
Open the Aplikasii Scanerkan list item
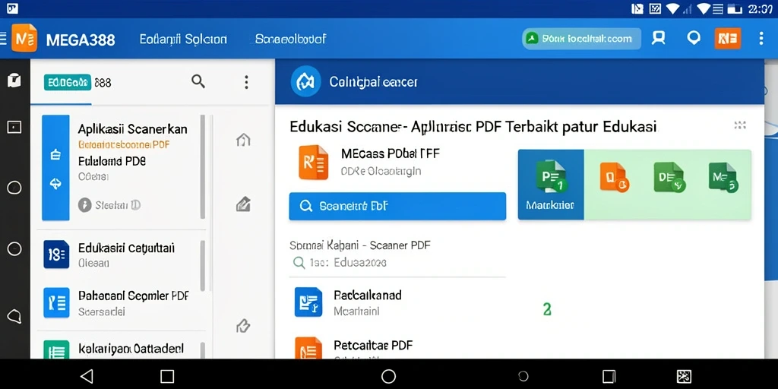(x=124, y=167)
